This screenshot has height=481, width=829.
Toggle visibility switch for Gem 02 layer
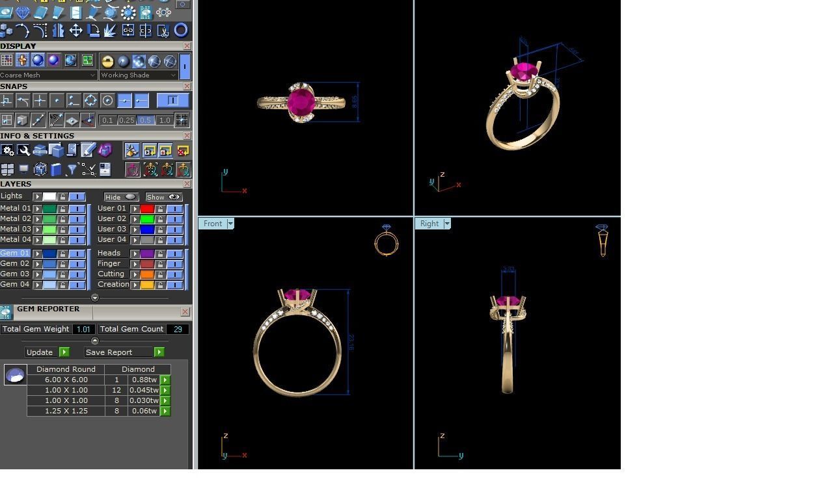(x=77, y=264)
